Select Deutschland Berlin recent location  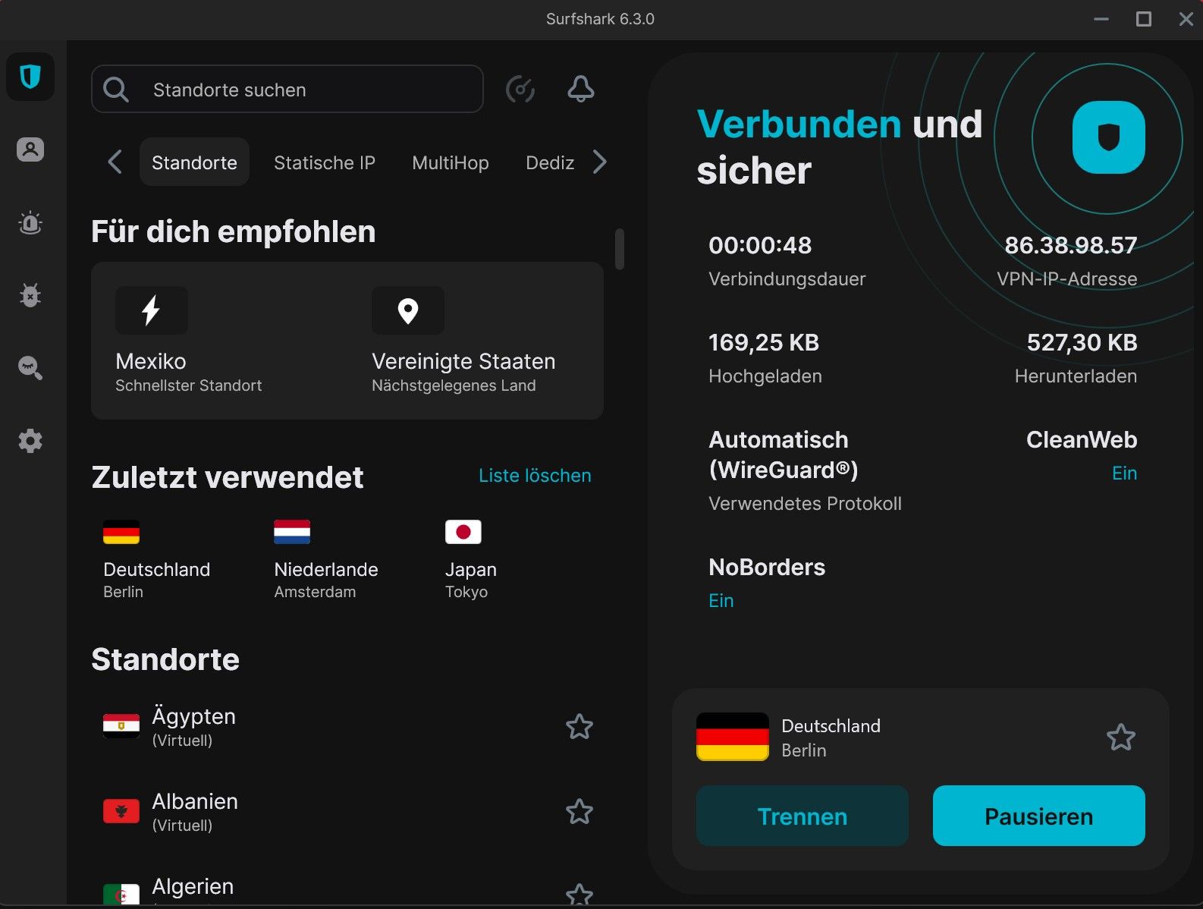(x=157, y=560)
